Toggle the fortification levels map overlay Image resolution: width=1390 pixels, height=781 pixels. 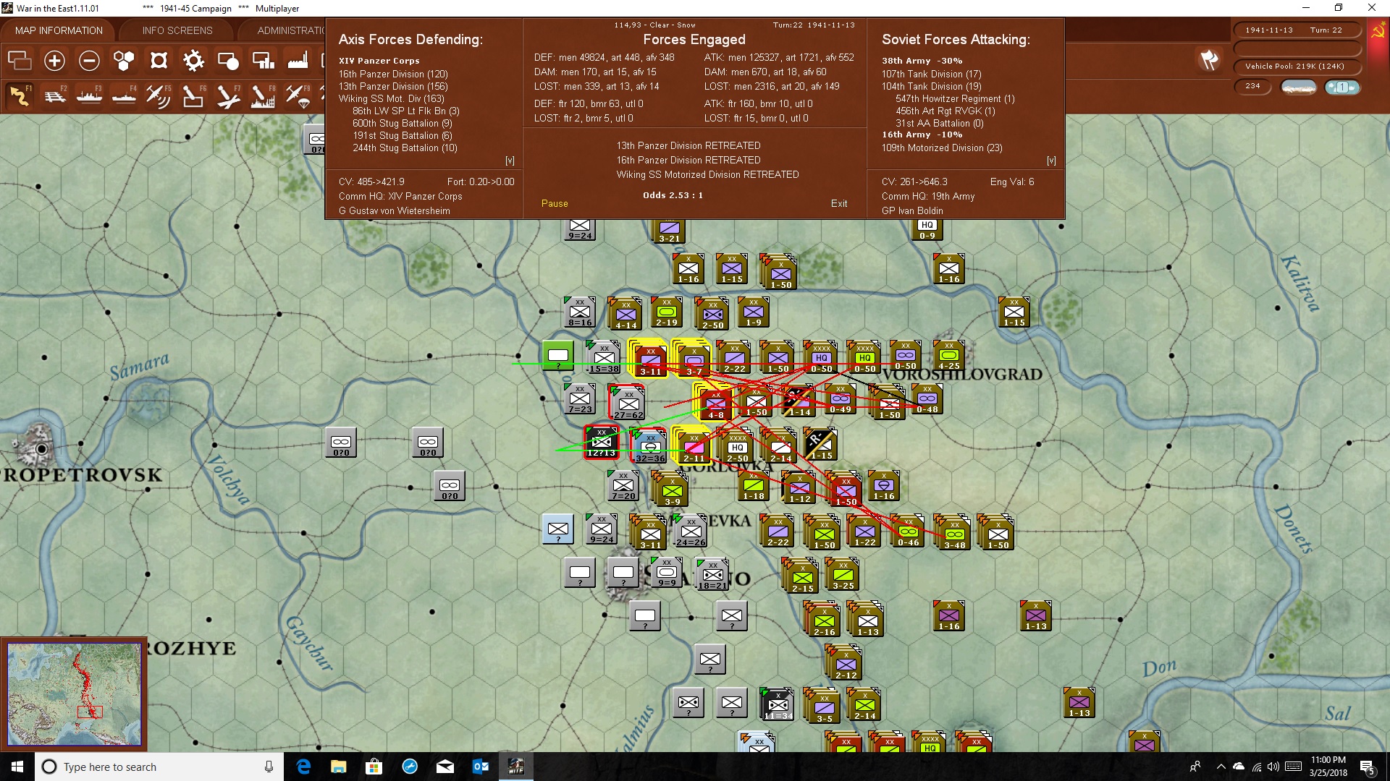159,61
